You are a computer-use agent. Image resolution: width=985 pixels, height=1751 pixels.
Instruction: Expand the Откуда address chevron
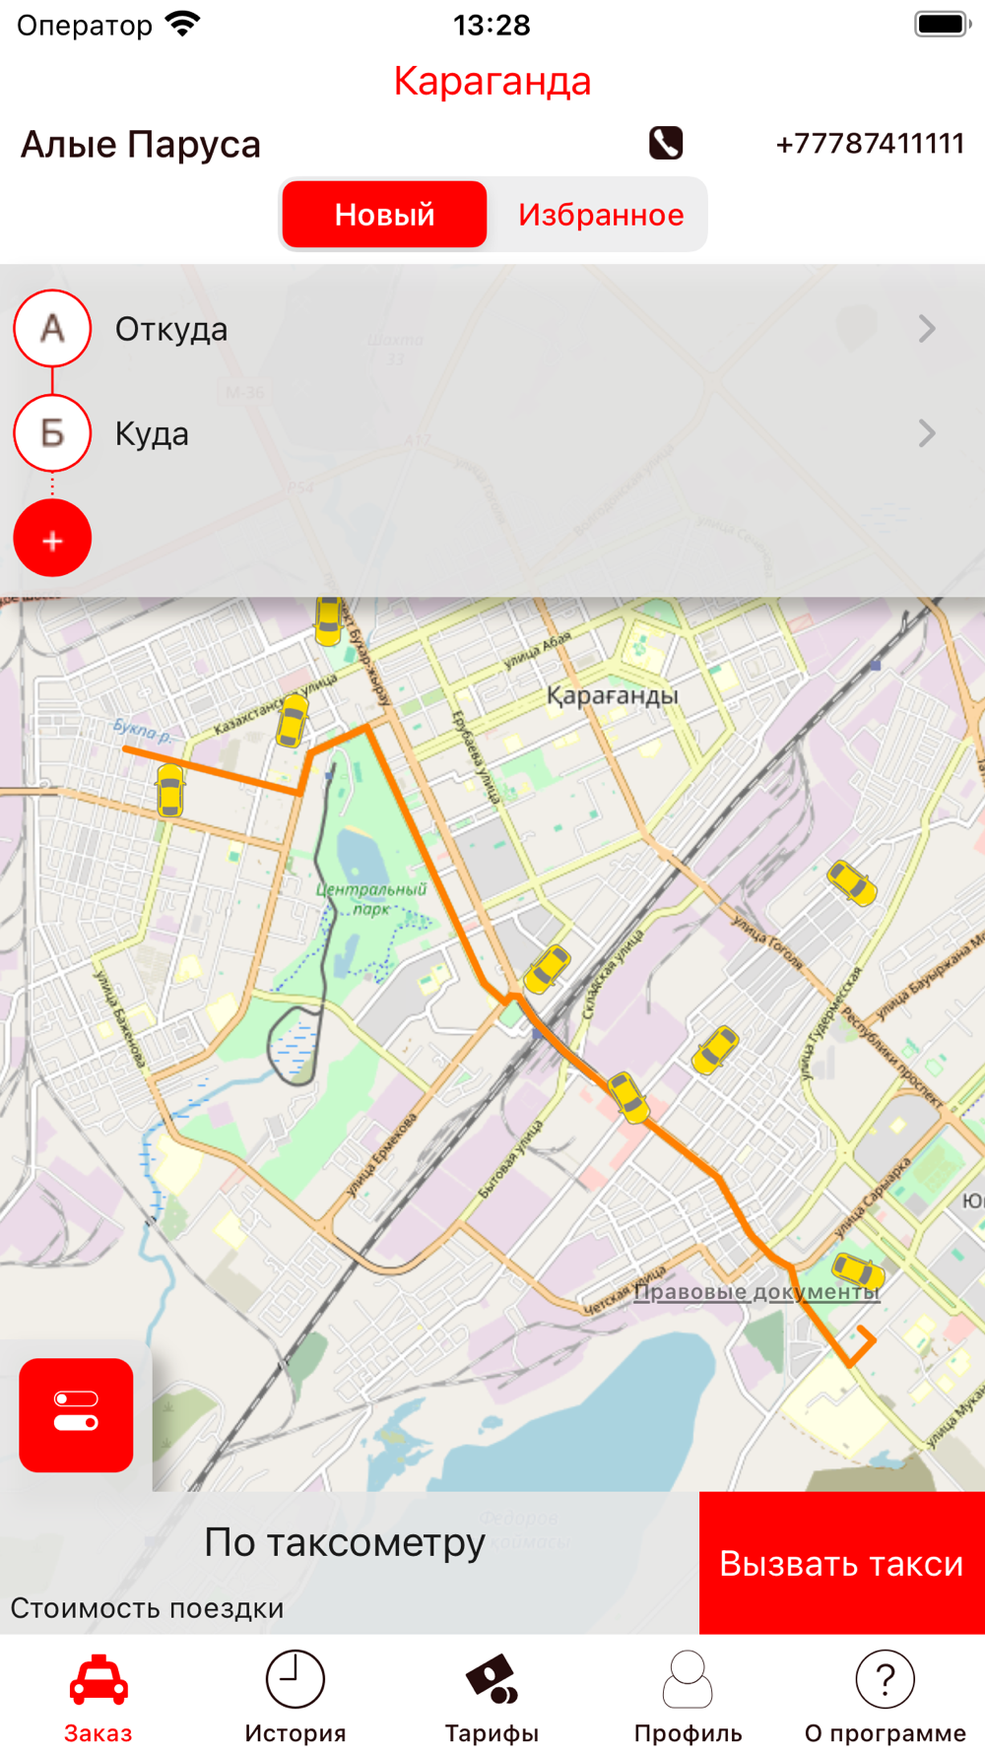(x=926, y=329)
